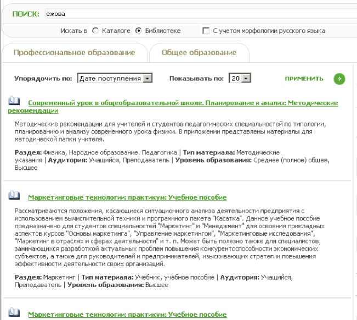357x320 pixels.
Task: Click the search field containing ежова
Action: pos(200,14)
